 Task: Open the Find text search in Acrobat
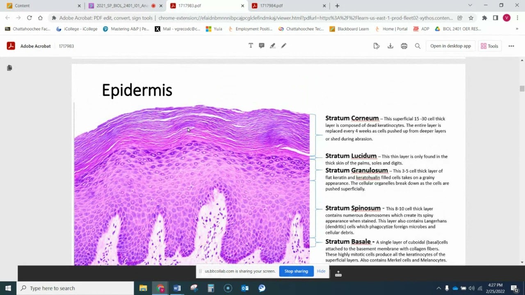pyautogui.click(x=418, y=46)
